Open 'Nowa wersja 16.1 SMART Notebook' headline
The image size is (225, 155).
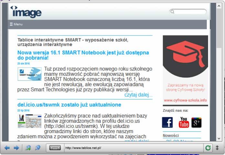coord(83,55)
